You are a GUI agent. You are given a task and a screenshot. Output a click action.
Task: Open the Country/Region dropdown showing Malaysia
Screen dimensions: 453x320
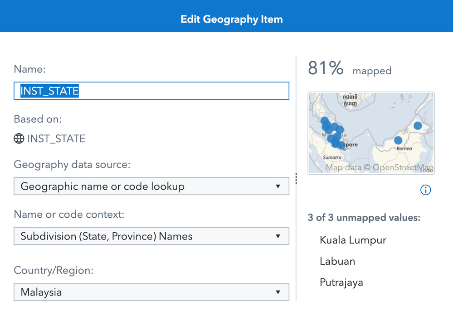tap(151, 292)
